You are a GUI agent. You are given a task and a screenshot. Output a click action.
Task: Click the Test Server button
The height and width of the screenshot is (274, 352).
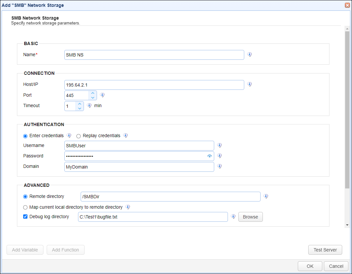point(325,250)
